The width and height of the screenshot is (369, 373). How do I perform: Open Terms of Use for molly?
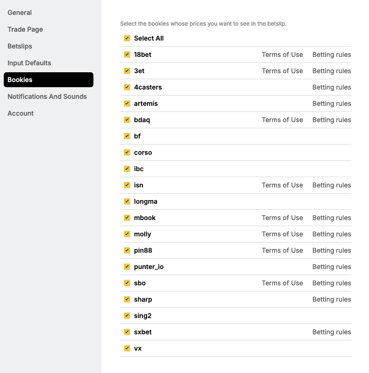point(282,234)
